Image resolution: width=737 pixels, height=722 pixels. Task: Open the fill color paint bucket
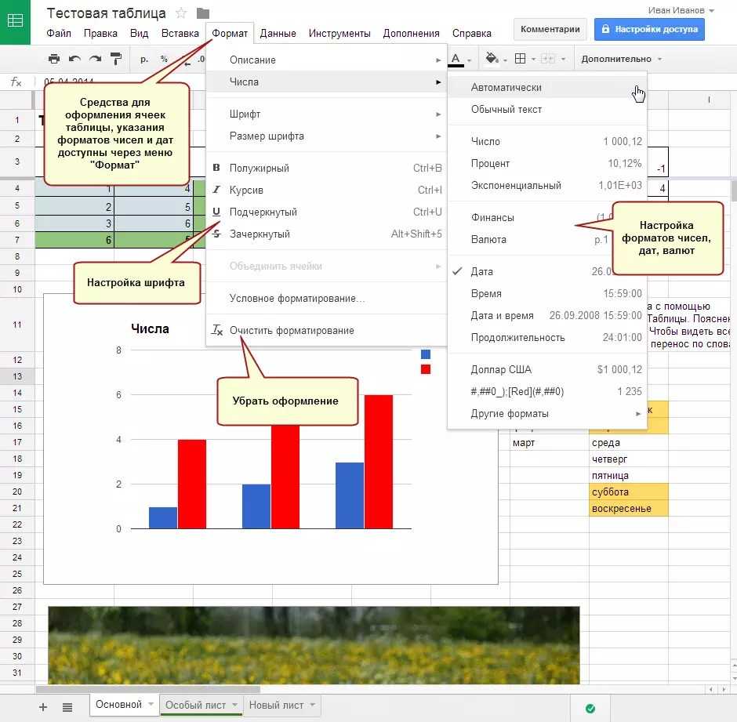pos(492,59)
